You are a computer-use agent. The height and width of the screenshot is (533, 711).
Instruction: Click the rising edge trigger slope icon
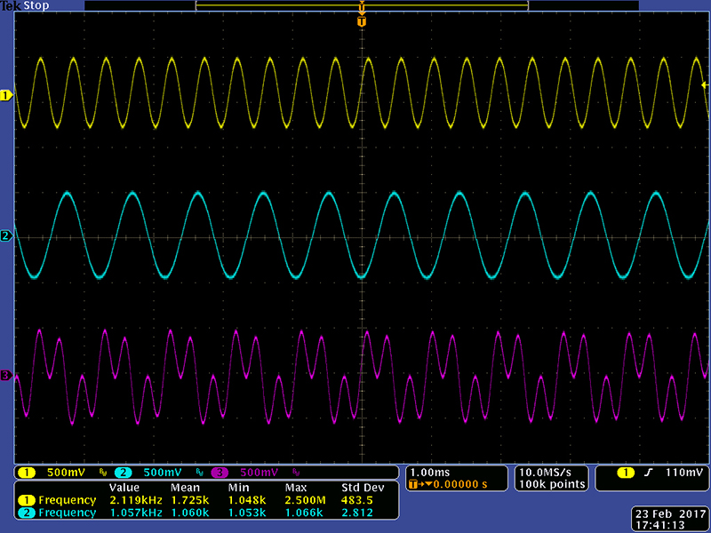pyautogui.click(x=653, y=472)
